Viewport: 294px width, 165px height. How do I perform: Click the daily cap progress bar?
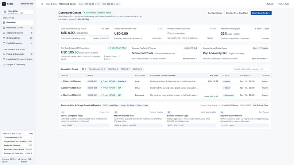85,36
